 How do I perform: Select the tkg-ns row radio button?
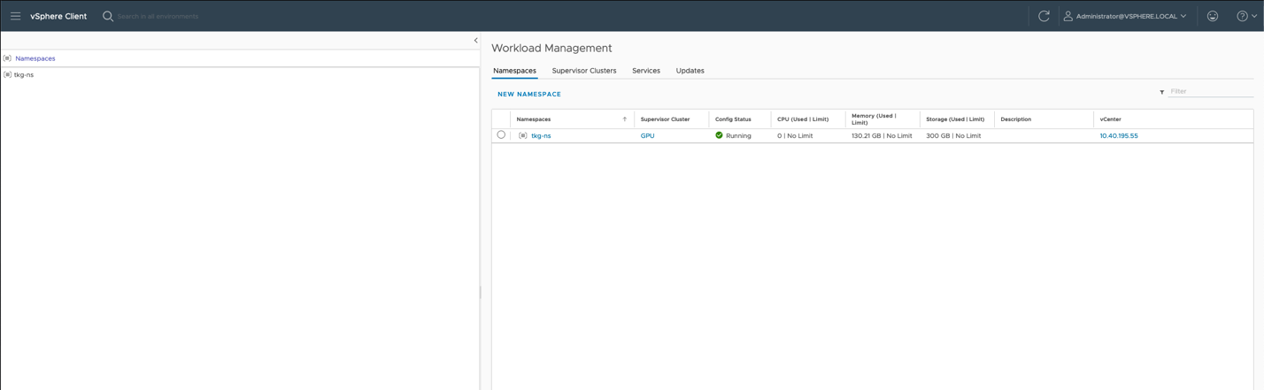(501, 135)
